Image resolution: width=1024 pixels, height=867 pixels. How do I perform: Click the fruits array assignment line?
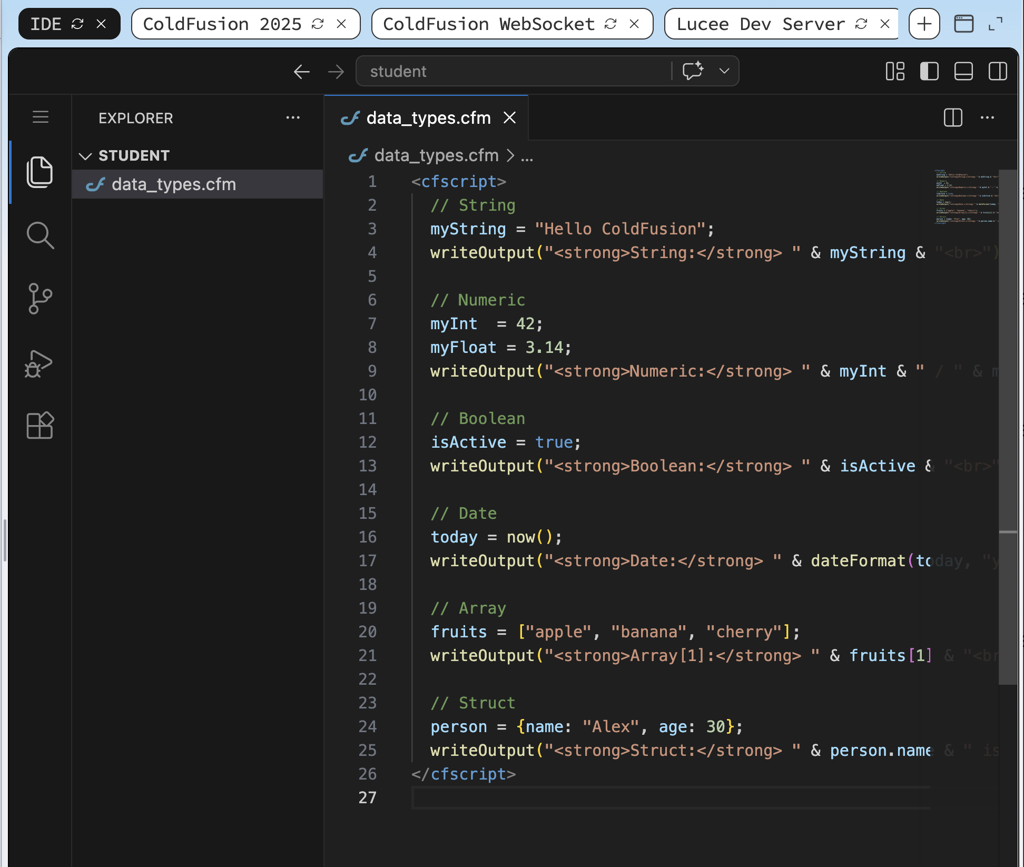615,632
